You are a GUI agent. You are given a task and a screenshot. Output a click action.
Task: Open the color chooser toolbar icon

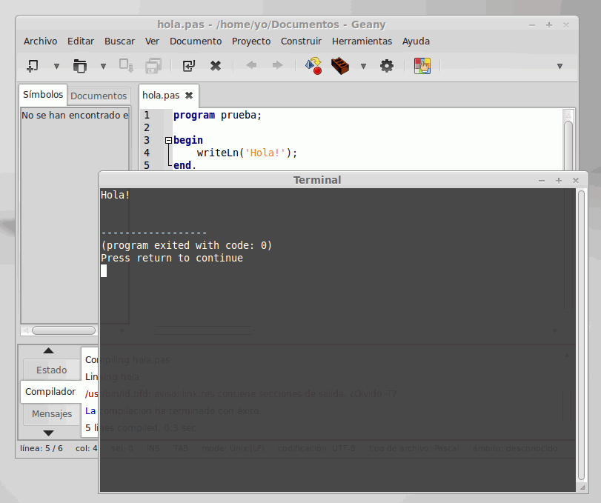pos(422,65)
